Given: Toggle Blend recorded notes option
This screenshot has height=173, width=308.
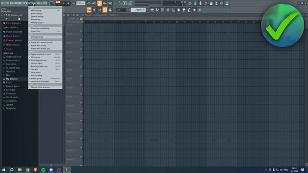Looking at the screenshot, I should click(x=45, y=66).
